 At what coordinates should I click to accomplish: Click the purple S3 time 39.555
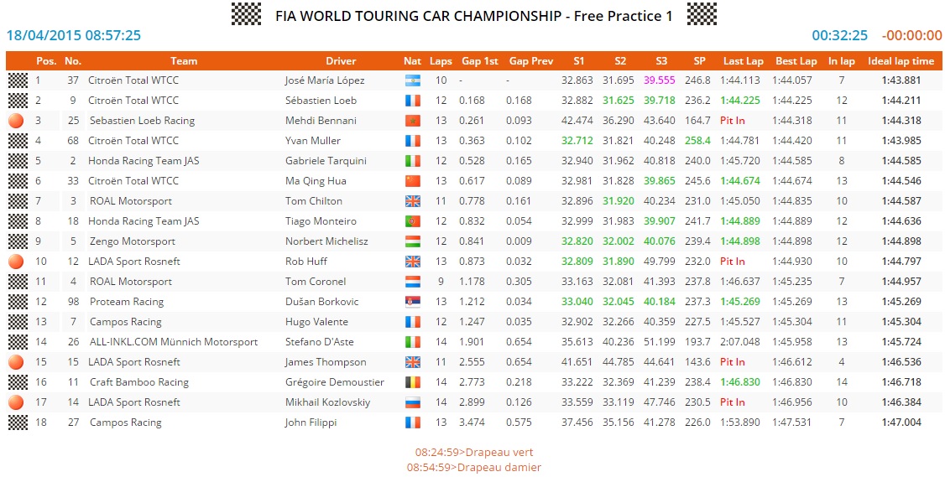click(659, 80)
